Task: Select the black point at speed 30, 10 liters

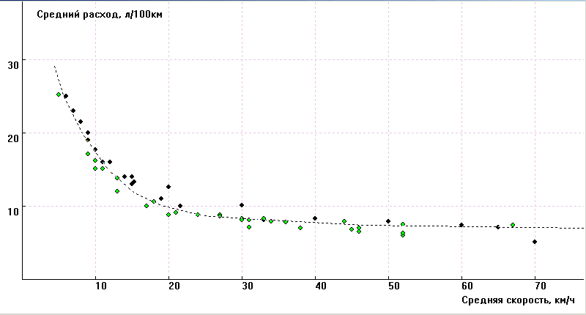Action: click(242, 205)
